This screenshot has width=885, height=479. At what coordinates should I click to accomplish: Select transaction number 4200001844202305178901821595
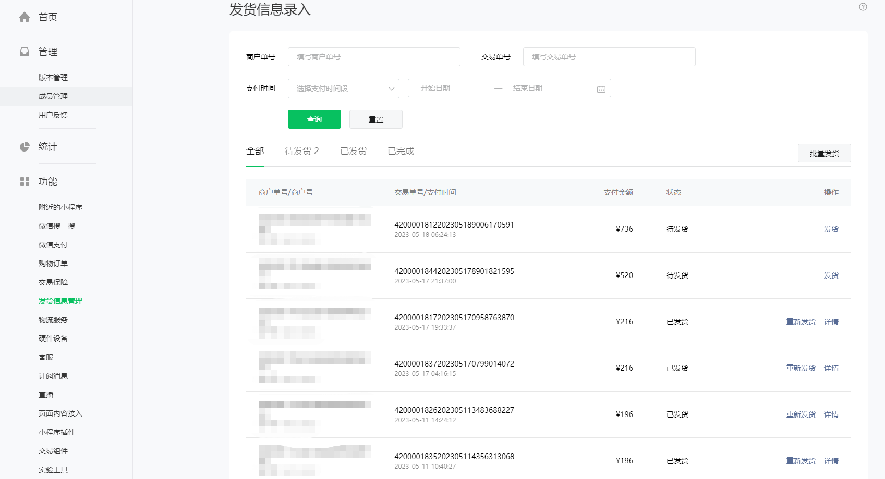pyautogui.click(x=454, y=271)
